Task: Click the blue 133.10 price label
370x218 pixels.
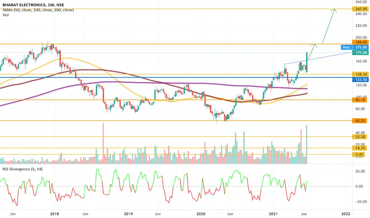Action: point(360,80)
